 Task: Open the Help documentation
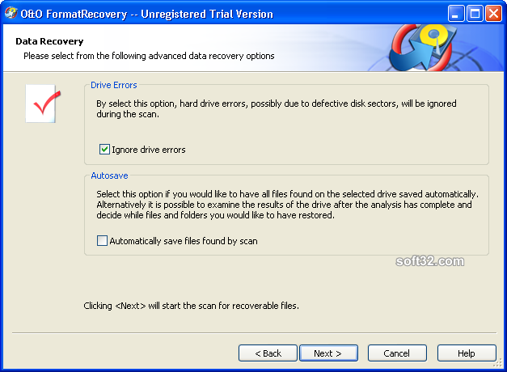click(467, 353)
